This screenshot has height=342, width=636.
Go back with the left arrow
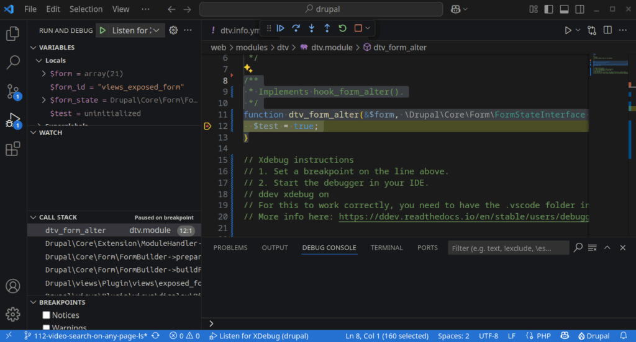tap(171, 9)
